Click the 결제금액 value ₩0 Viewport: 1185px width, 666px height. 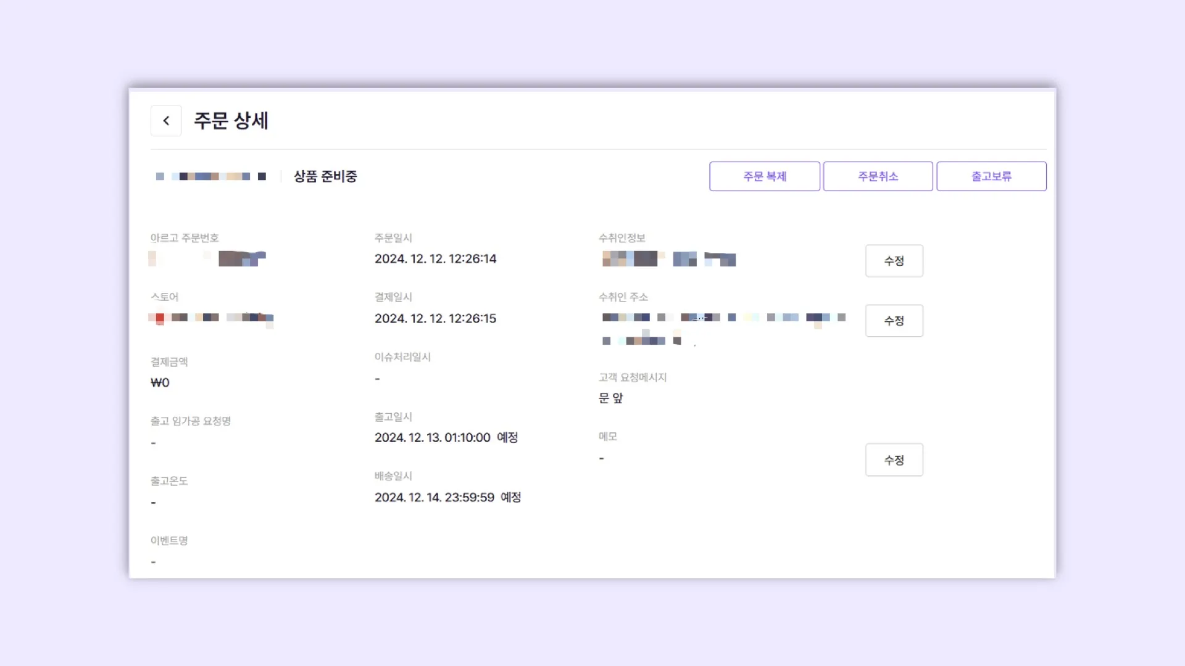(x=160, y=383)
